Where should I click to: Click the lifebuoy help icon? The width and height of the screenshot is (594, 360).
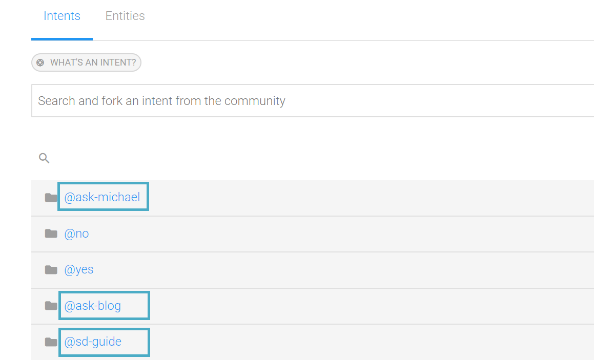pyautogui.click(x=40, y=62)
